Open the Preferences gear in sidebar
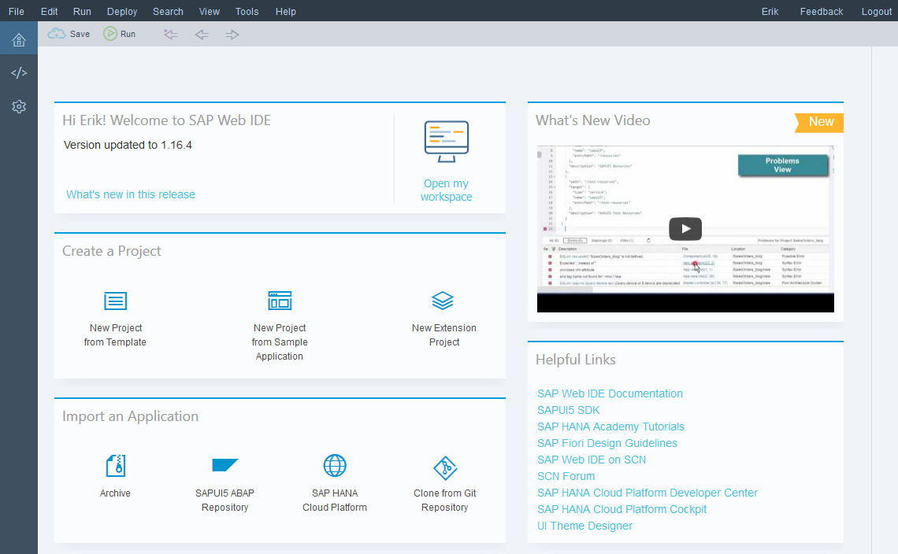898x554 pixels. 19,106
